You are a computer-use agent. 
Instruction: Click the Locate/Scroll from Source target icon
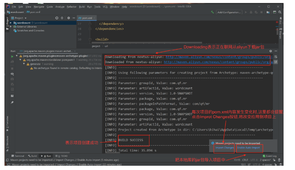[x=57, y=18]
